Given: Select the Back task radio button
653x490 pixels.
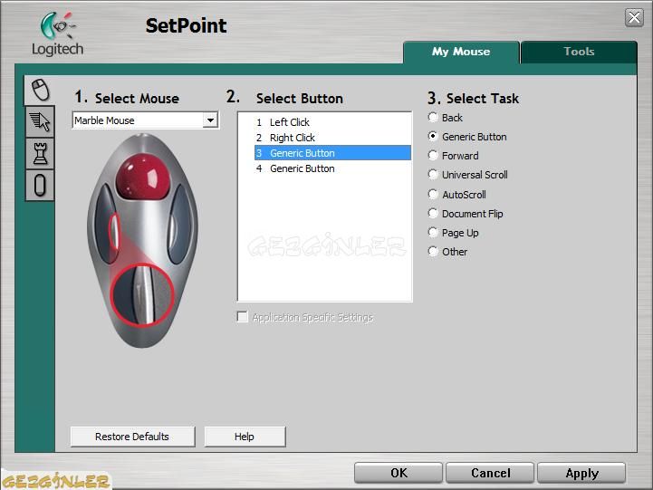Looking at the screenshot, I should tap(433, 118).
